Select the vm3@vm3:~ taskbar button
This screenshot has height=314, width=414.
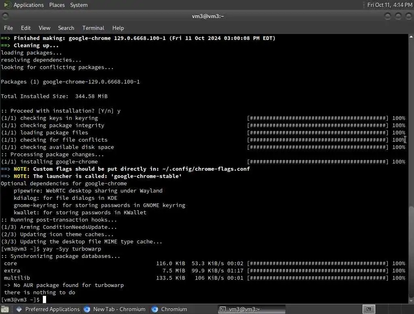click(x=251, y=309)
